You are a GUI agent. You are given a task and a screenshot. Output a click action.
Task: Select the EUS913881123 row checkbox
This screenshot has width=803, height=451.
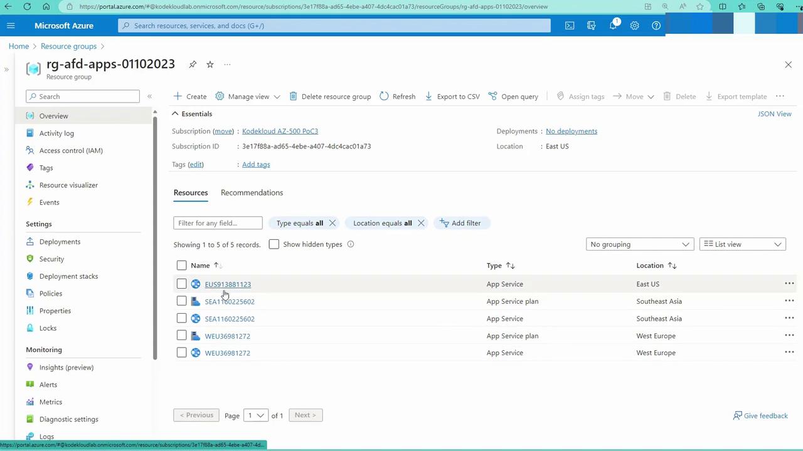181,284
